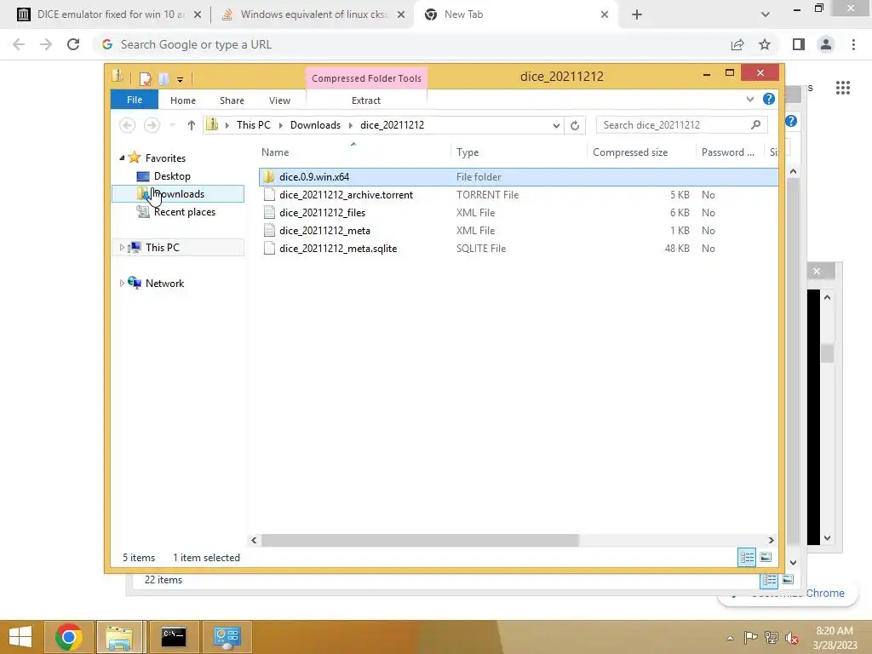Toggle the Chrome side panel

[799, 44]
